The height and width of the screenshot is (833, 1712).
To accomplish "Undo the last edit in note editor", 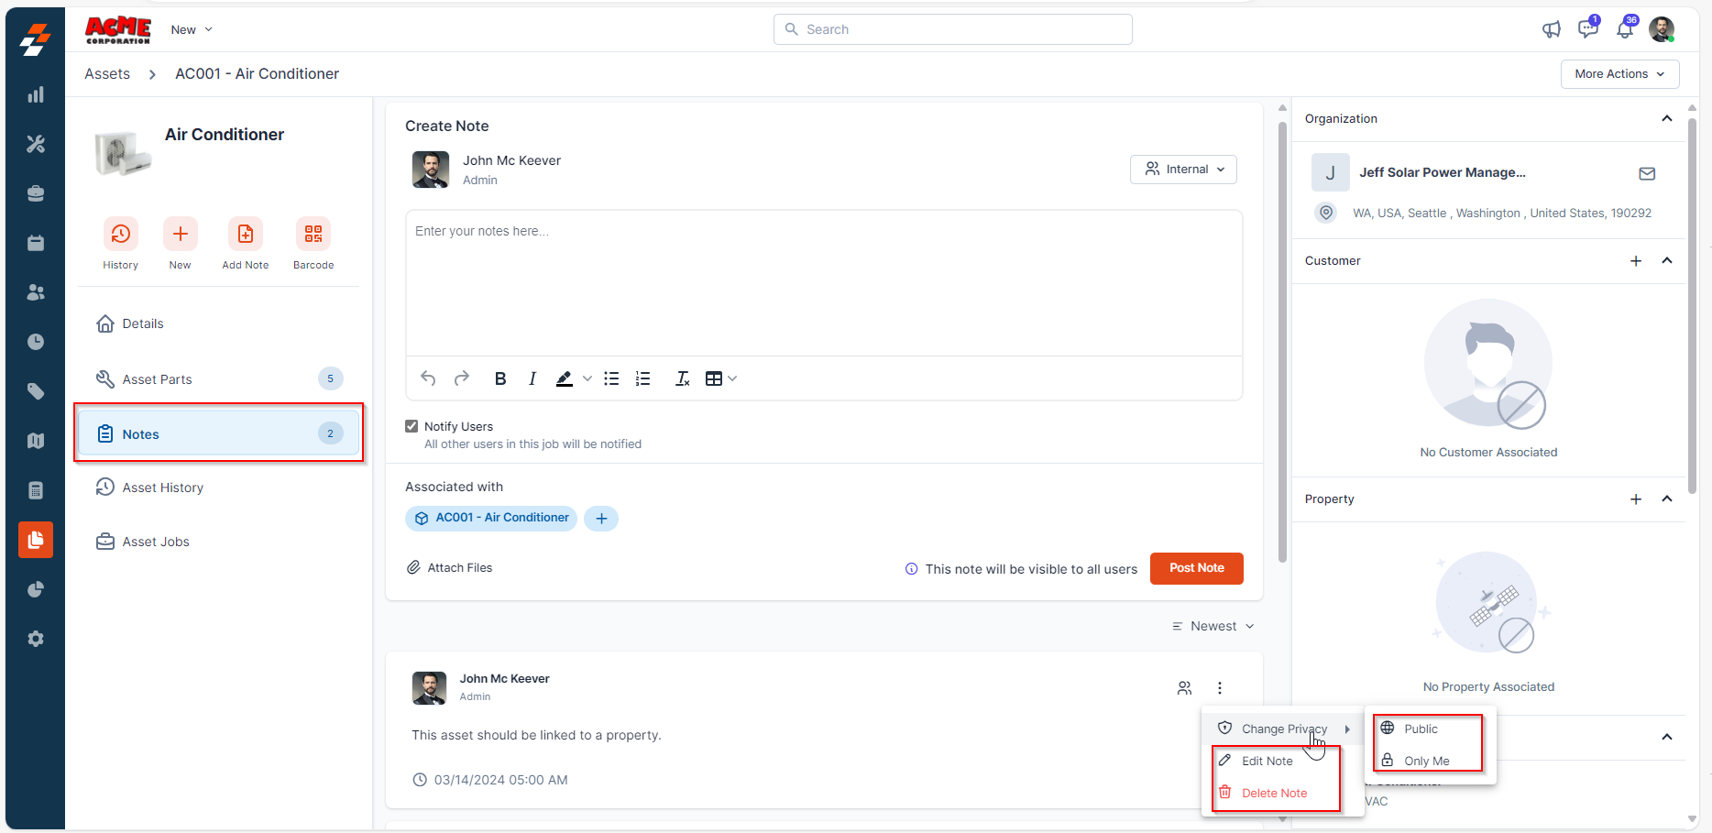I will coord(428,378).
